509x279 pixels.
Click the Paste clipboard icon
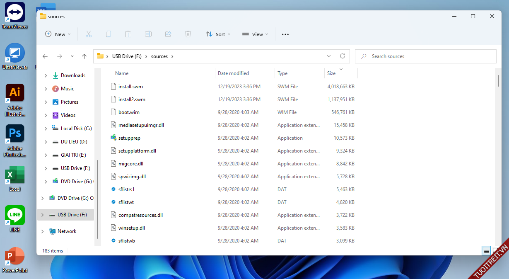pos(128,34)
